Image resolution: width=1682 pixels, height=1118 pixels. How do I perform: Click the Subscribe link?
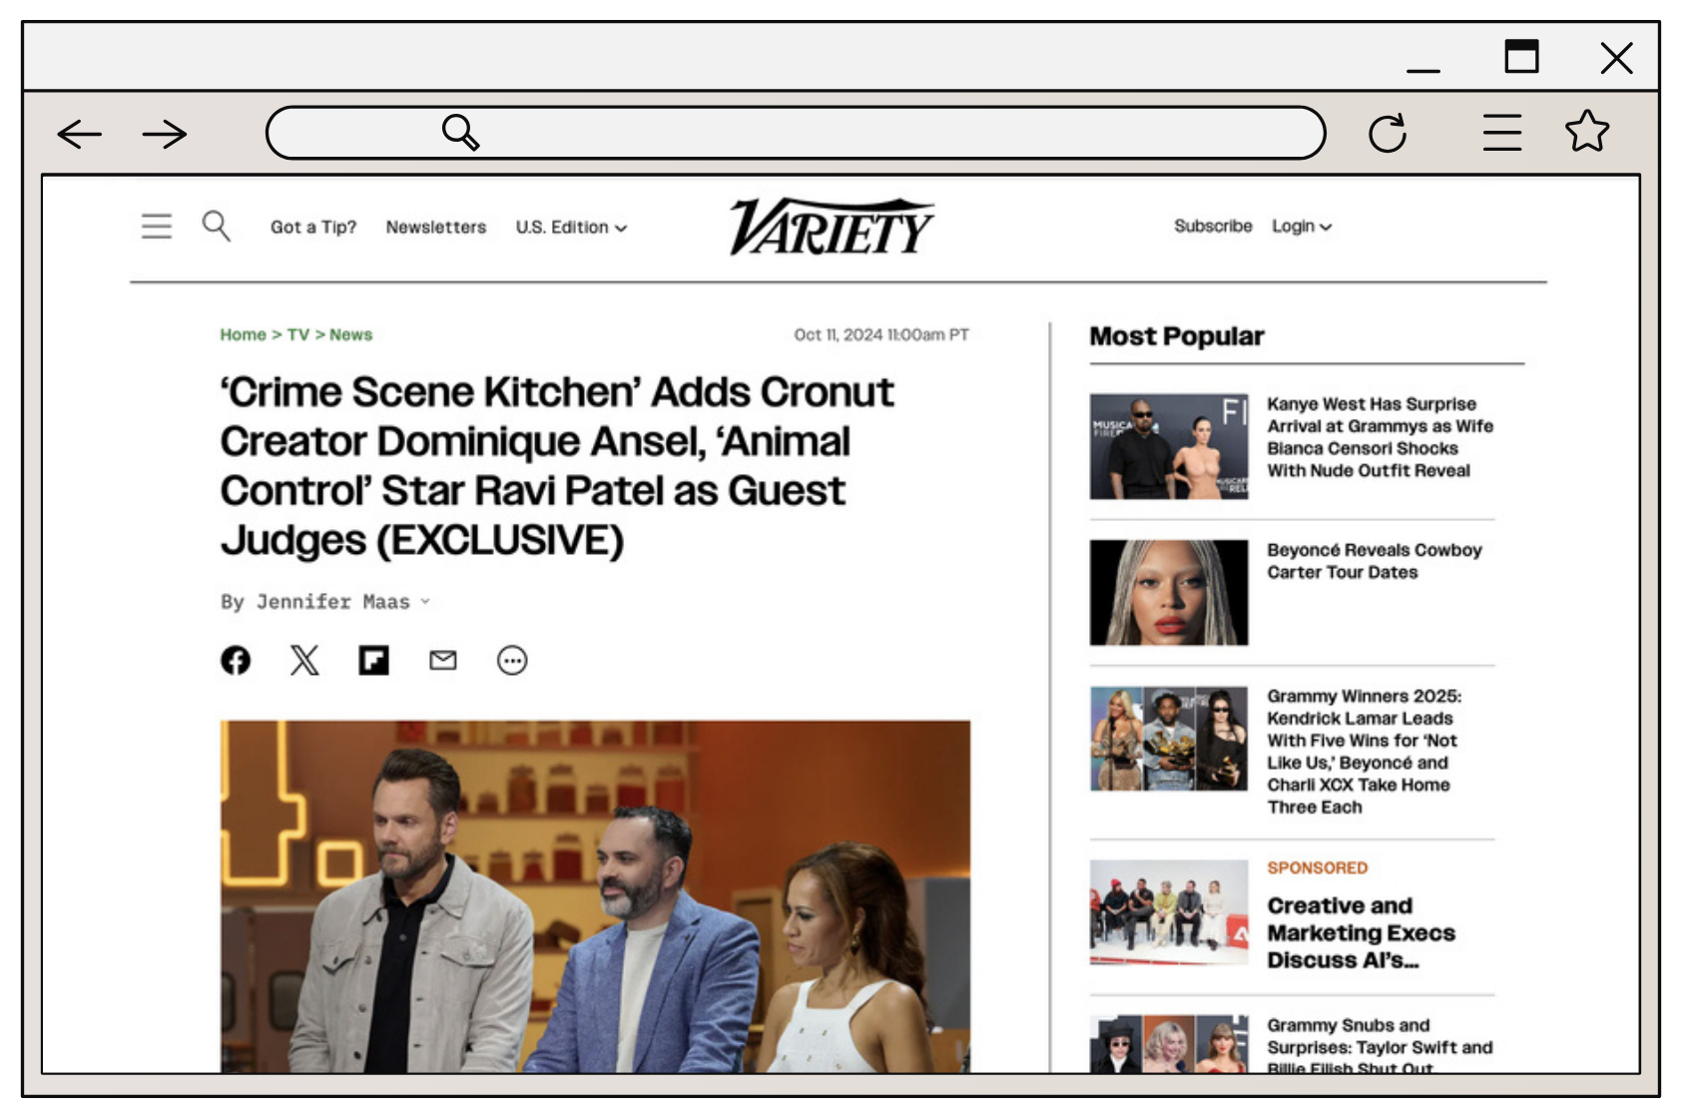tap(1214, 227)
